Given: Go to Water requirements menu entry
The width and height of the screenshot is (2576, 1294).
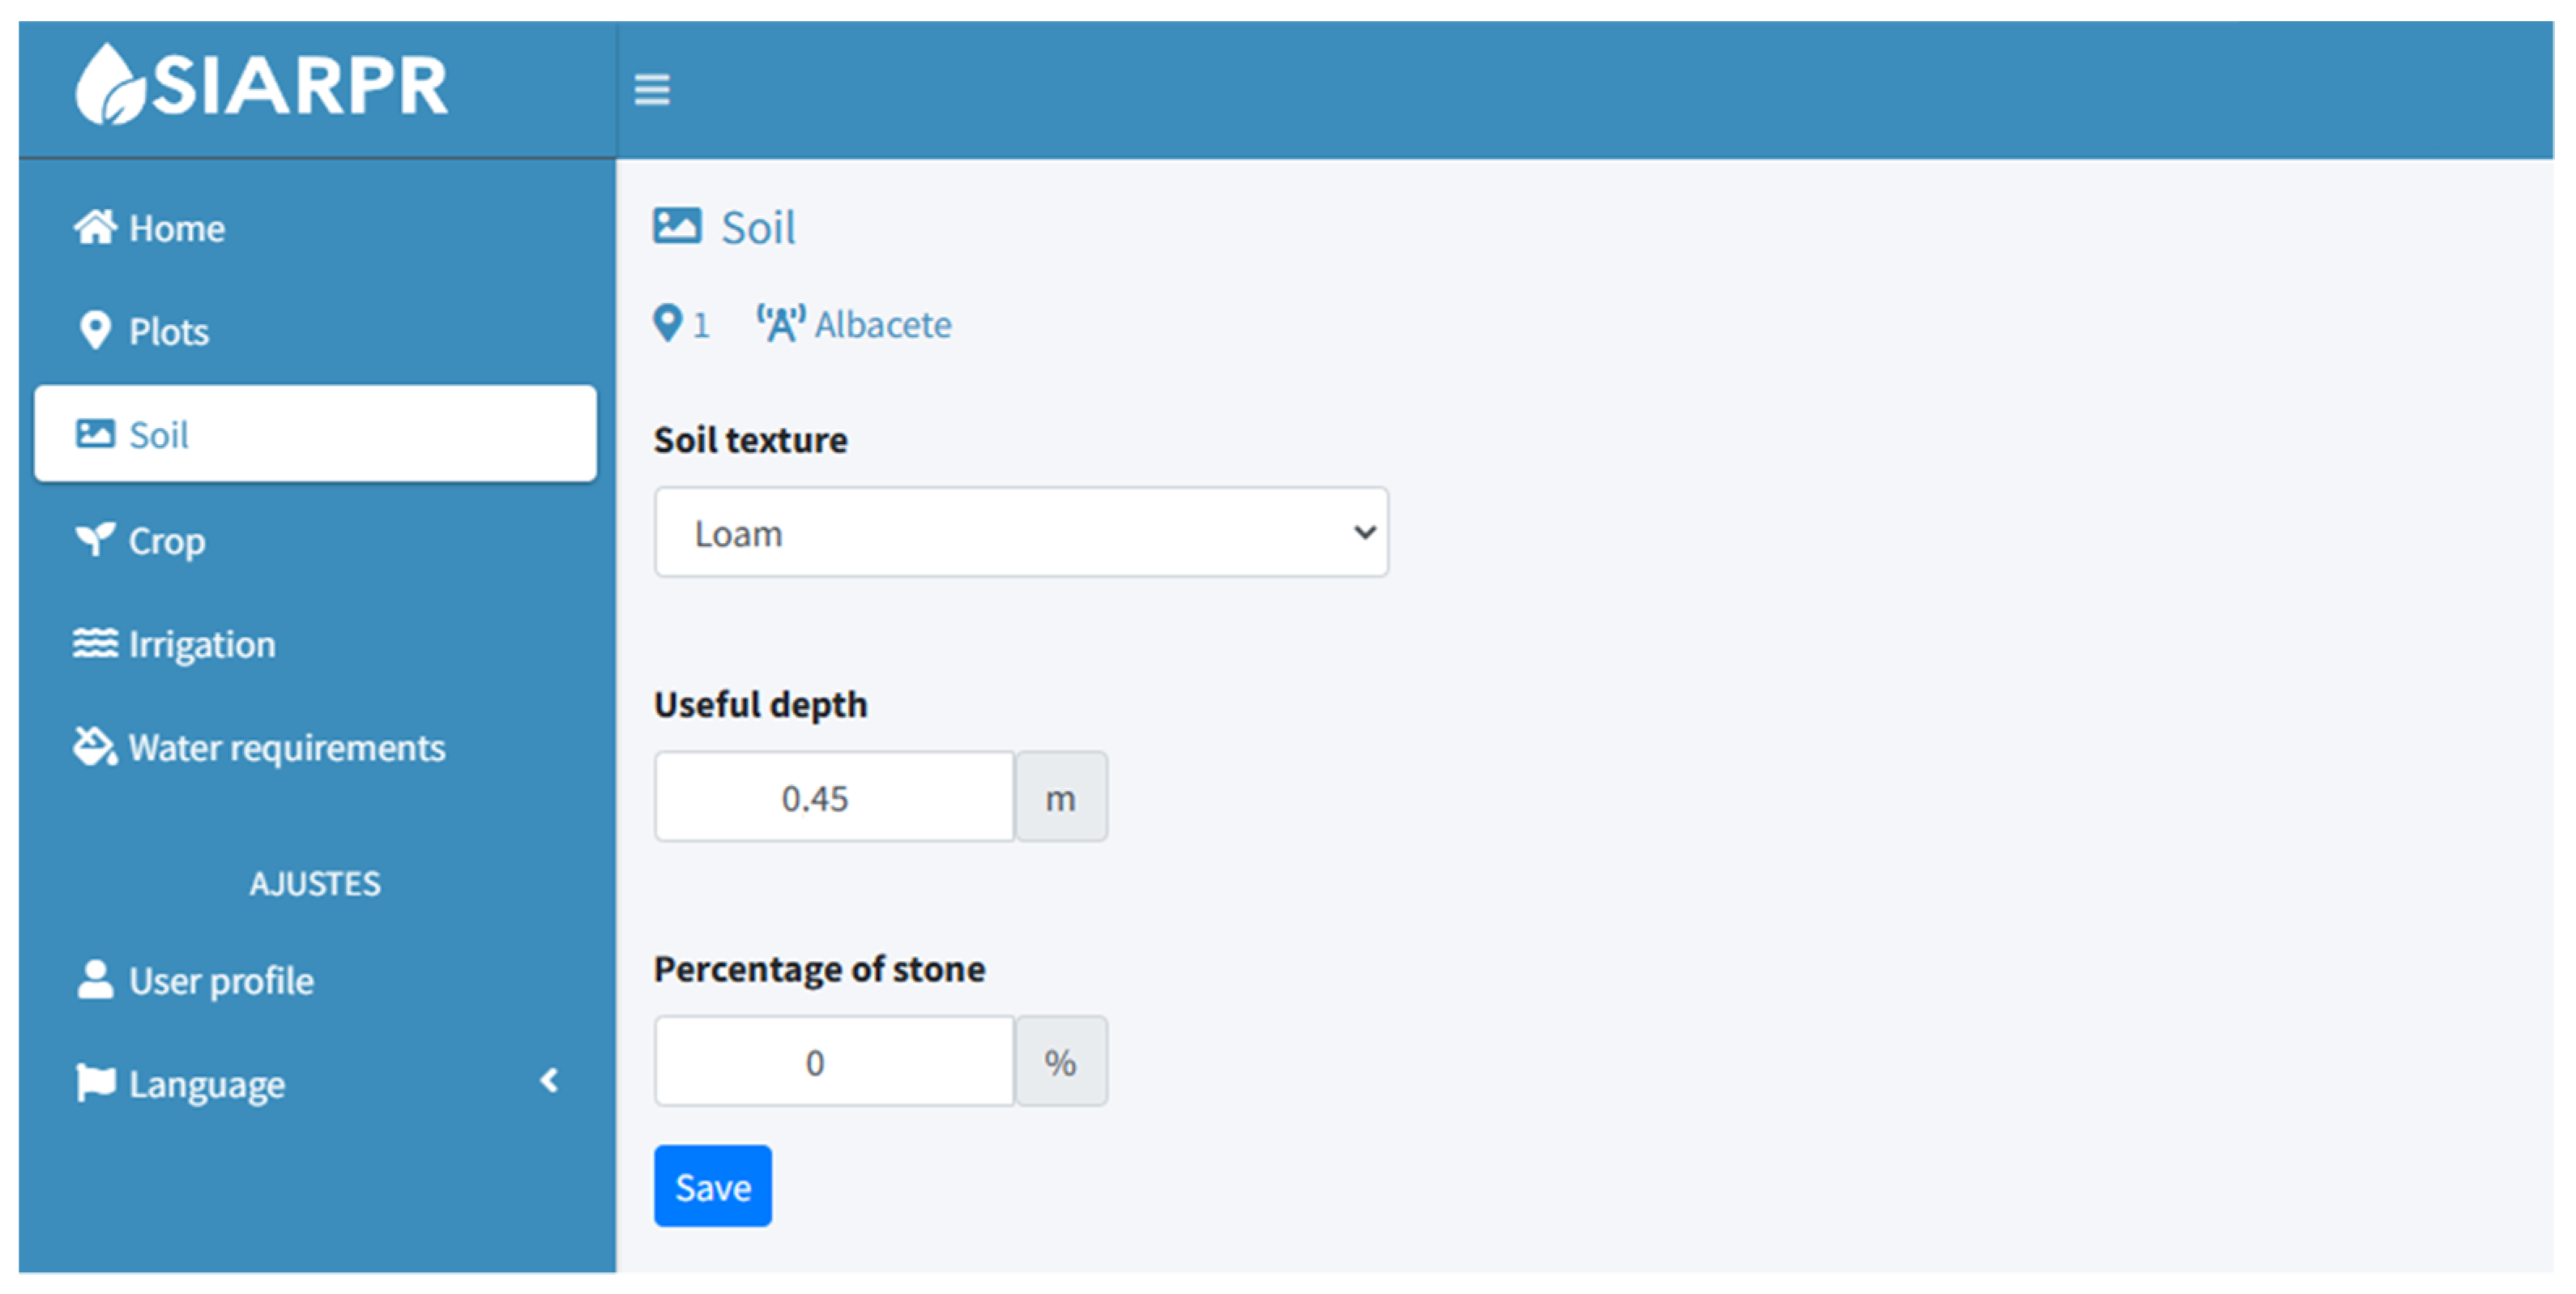Looking at the screenshot, I should [x=286, y=748].
